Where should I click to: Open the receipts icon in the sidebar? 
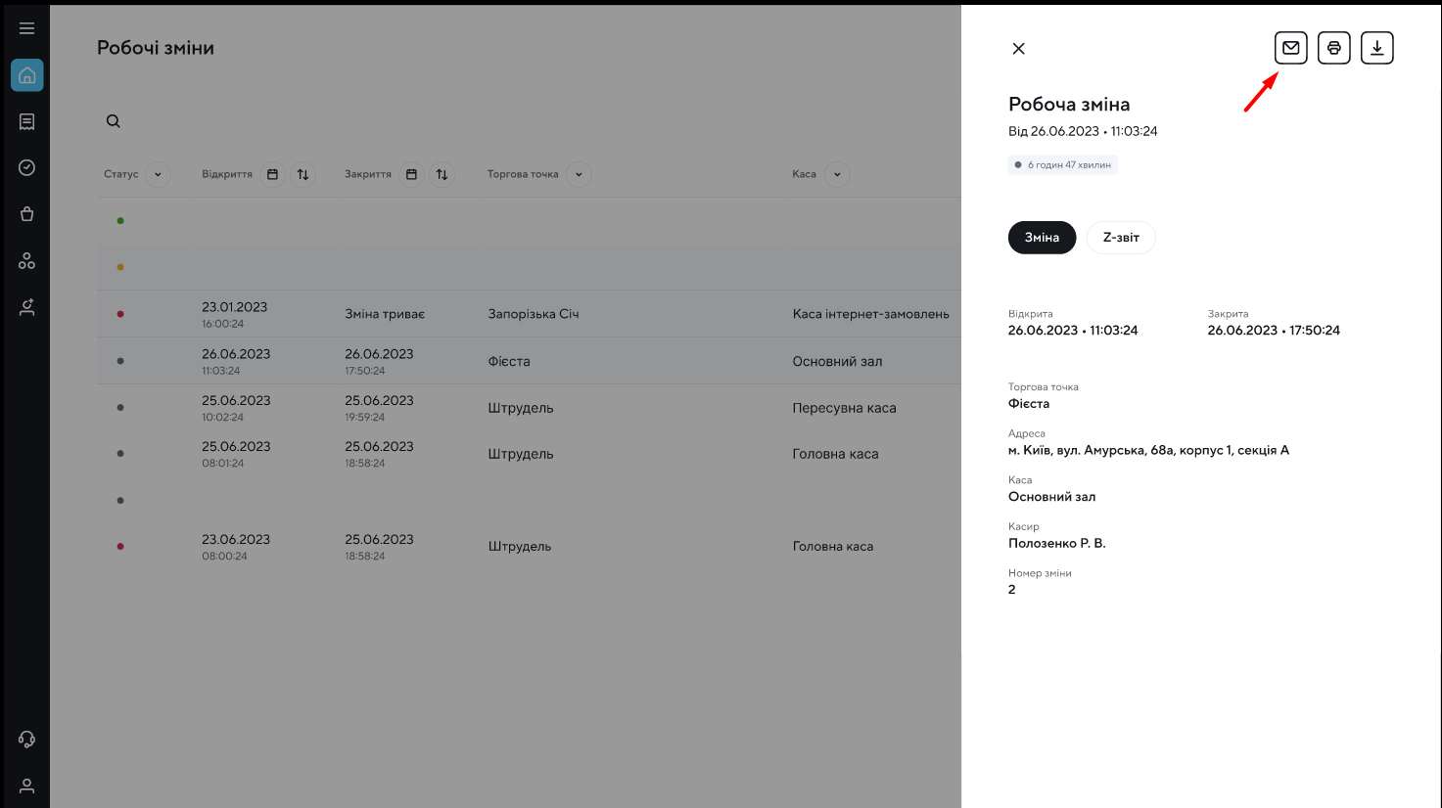26,121
